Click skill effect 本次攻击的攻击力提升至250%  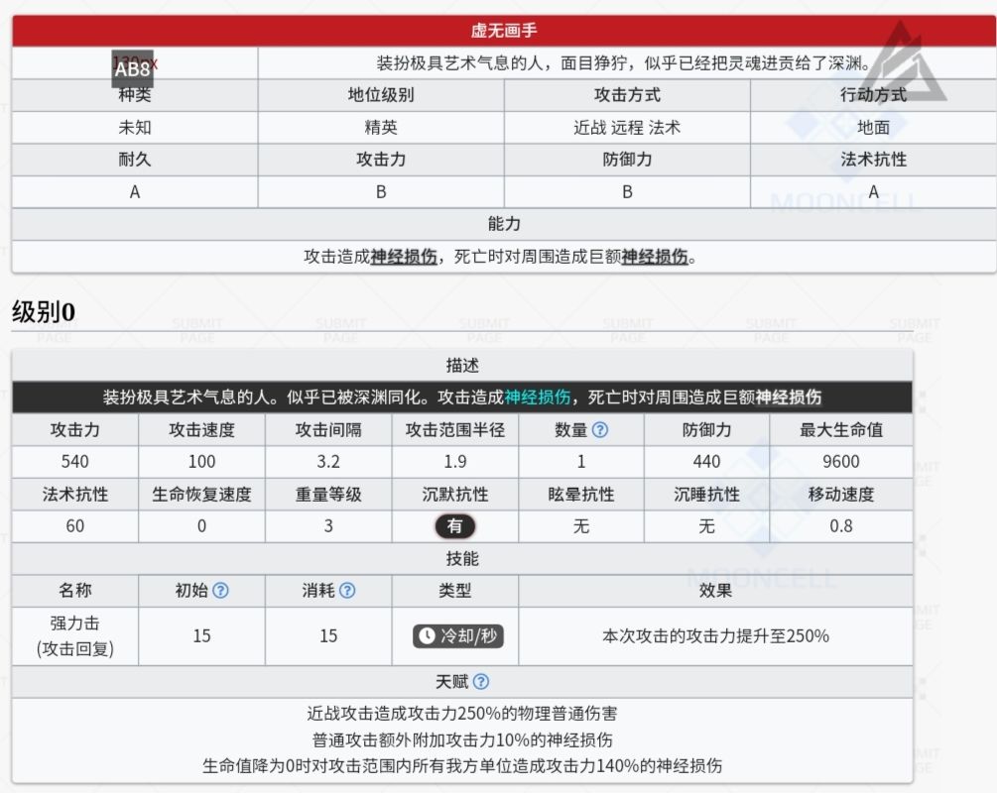click(x=715, y=636)
